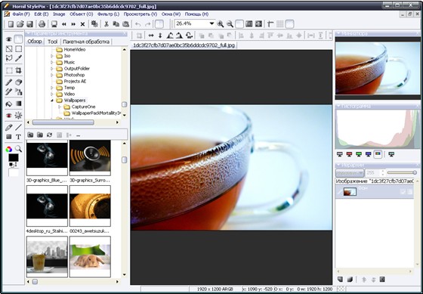The height and width of the screenshot is (294, 423).
Task: Collapse the Wallpapers folder tree node
Action: (x=52, y=101)
